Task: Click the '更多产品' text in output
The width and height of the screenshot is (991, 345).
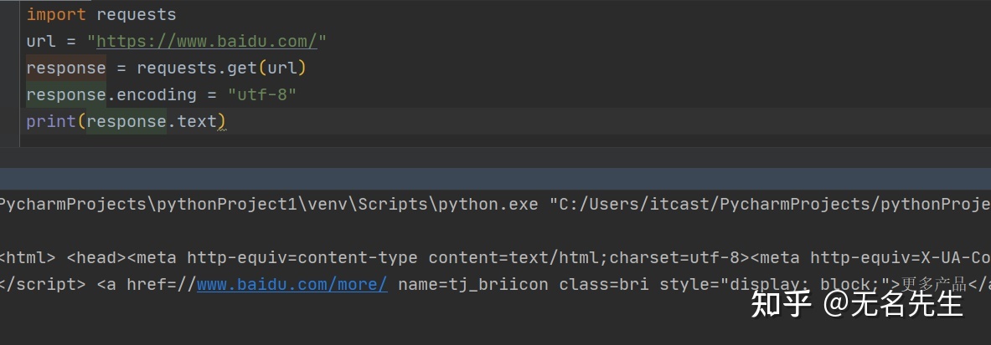Action: click(x=933, y=285)
